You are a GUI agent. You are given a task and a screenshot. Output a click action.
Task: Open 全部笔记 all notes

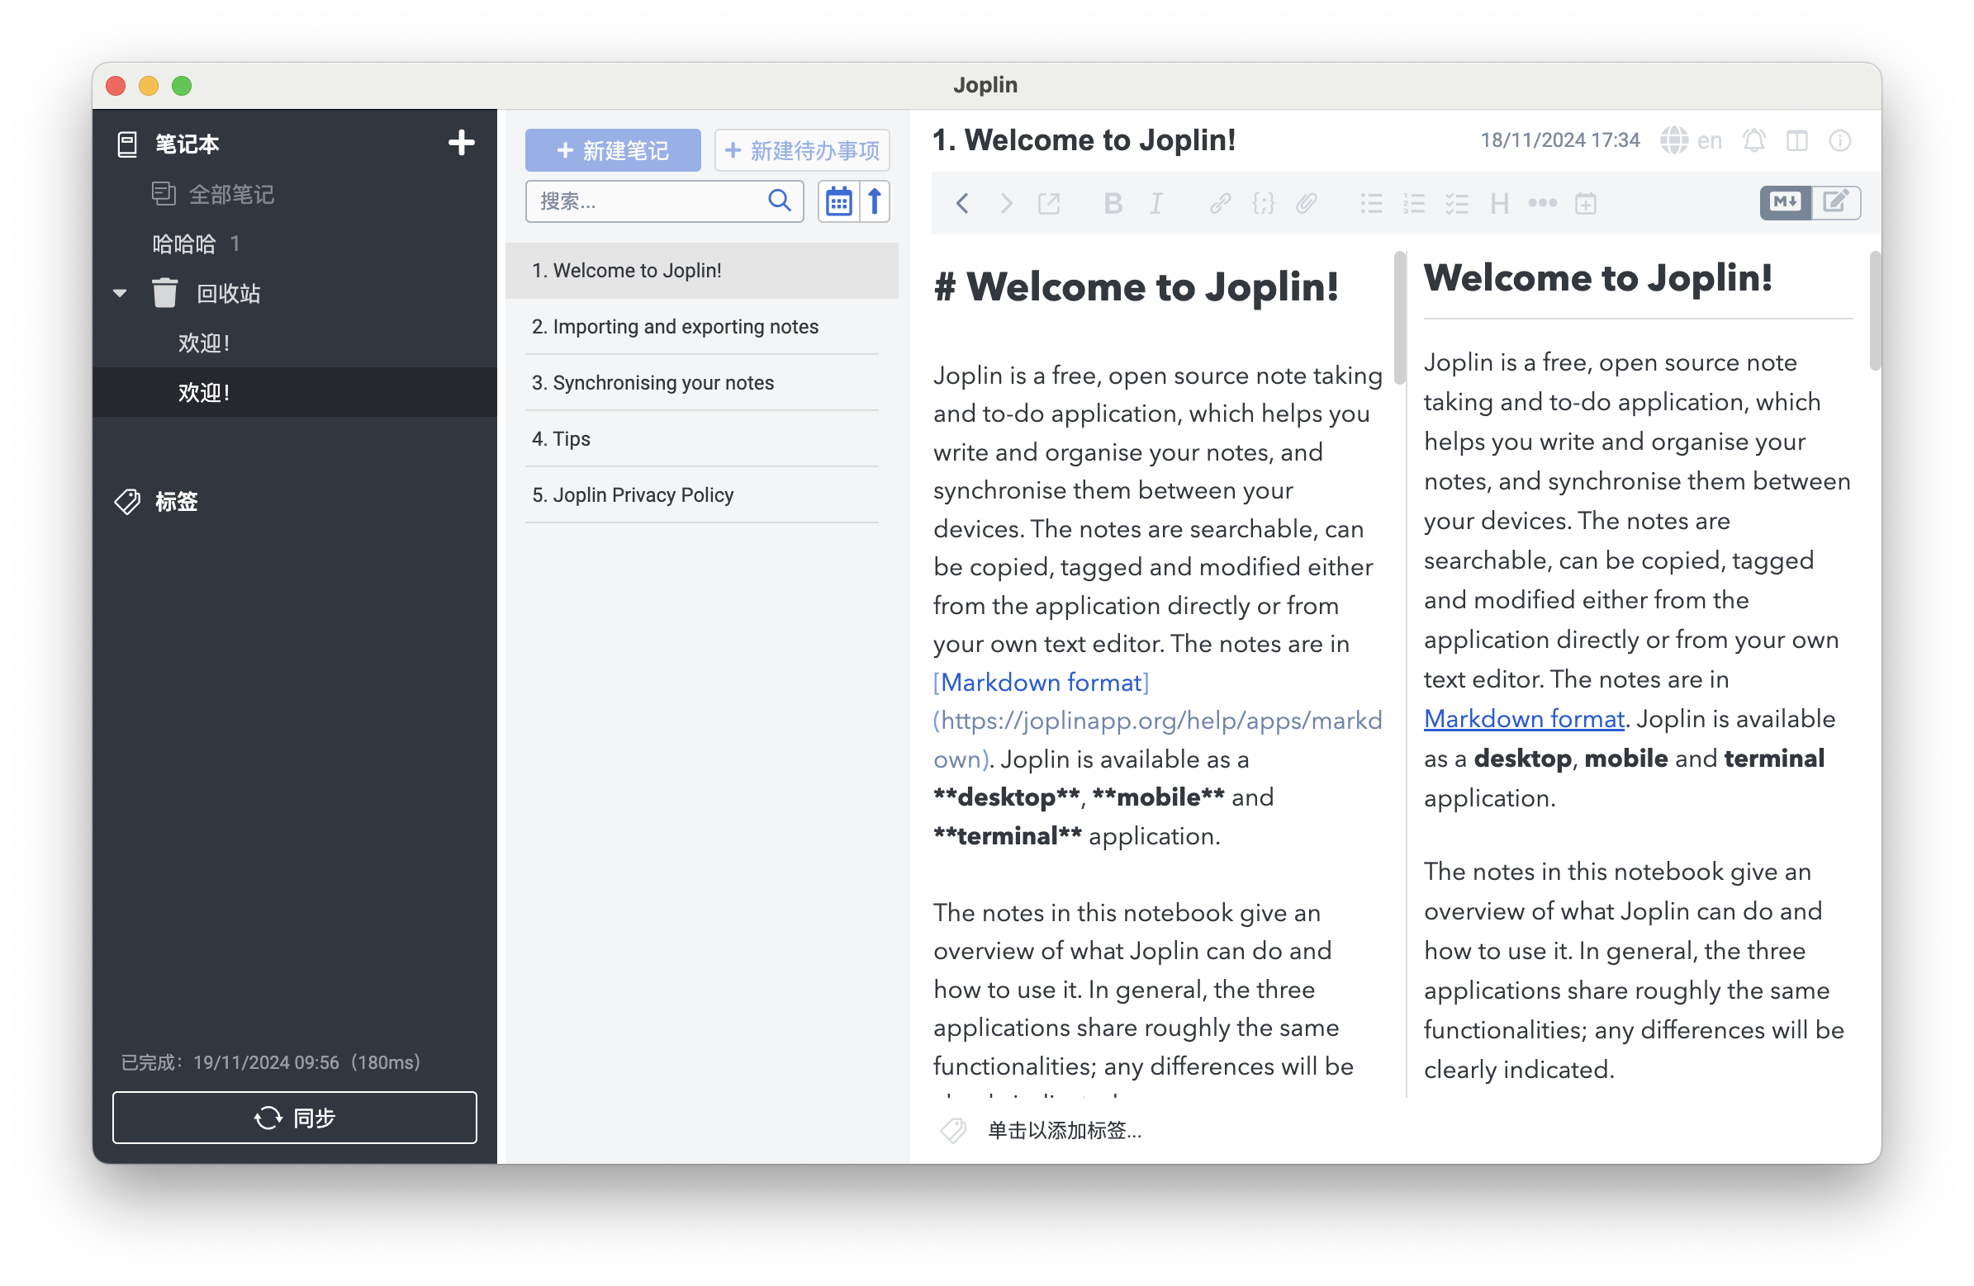tap(231, 194)
